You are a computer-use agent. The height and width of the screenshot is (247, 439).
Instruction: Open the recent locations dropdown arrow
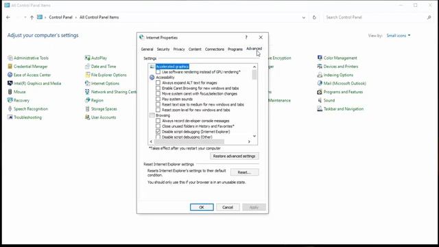tap(25, 17)
